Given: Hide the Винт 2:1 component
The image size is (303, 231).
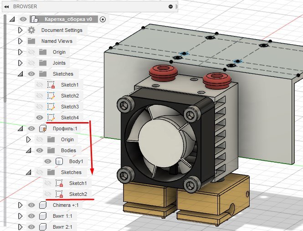Looking at the screenshot, I should point(31,227).
